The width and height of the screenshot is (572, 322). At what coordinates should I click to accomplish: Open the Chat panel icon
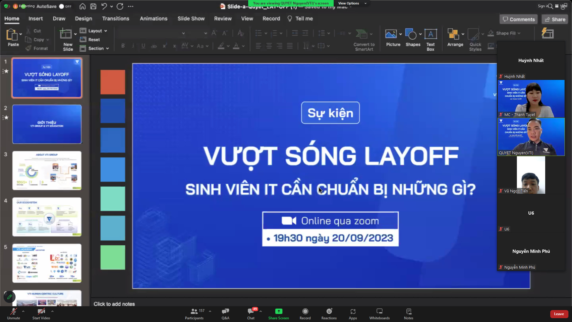[x=251, y=311]
